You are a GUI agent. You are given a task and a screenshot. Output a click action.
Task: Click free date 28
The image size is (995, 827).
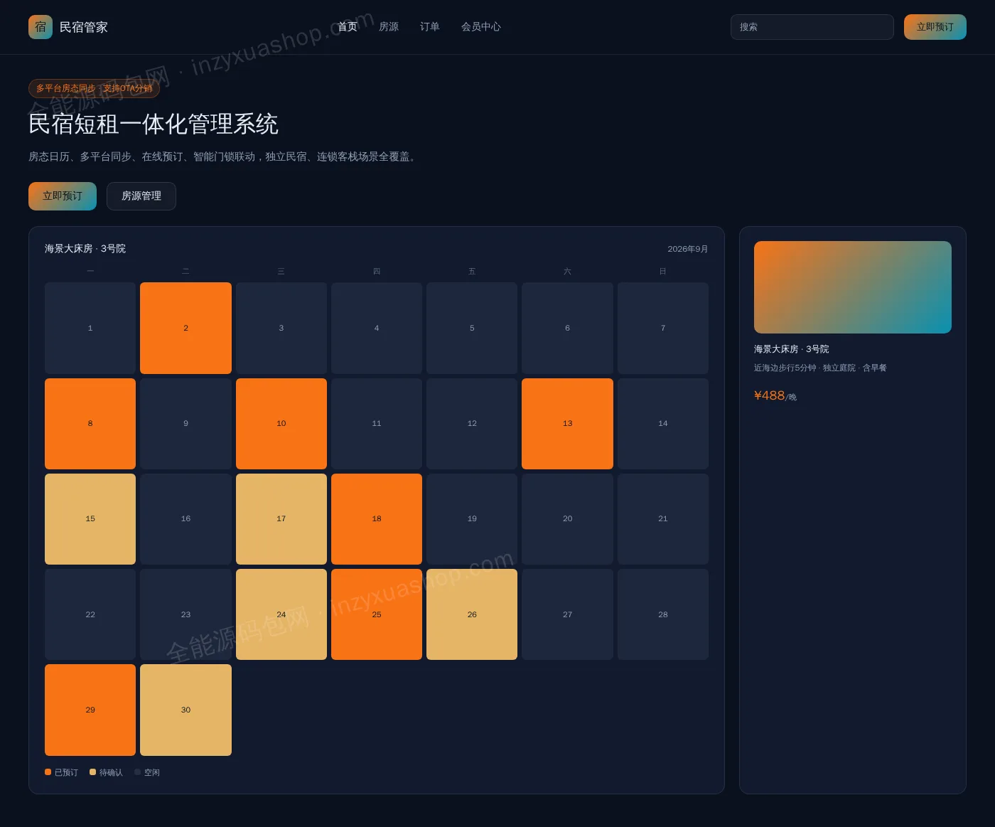(663, 614)
